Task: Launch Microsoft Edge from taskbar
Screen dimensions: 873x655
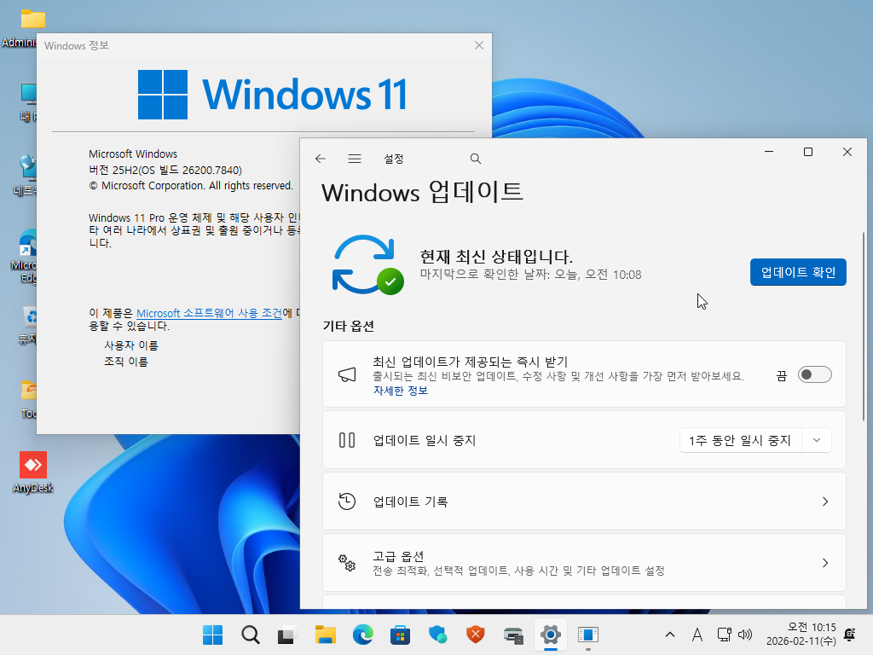Action: (362, 635)
